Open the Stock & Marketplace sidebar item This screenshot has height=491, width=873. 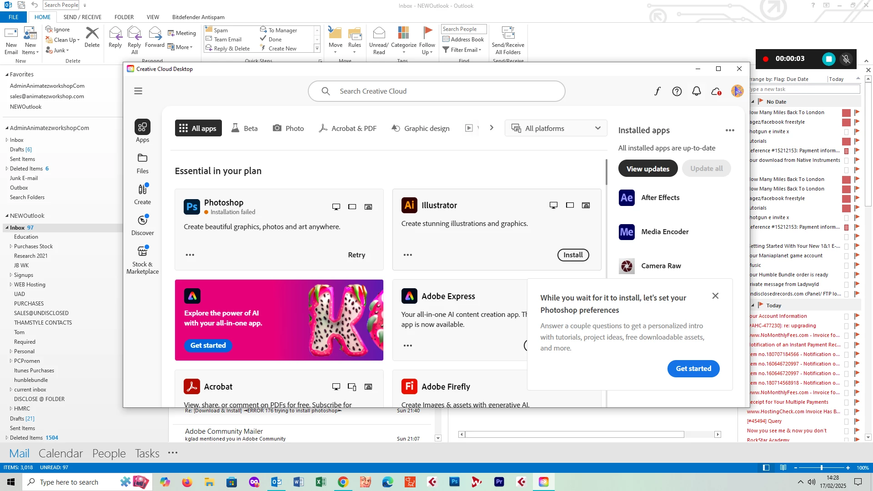click(142, 260)
